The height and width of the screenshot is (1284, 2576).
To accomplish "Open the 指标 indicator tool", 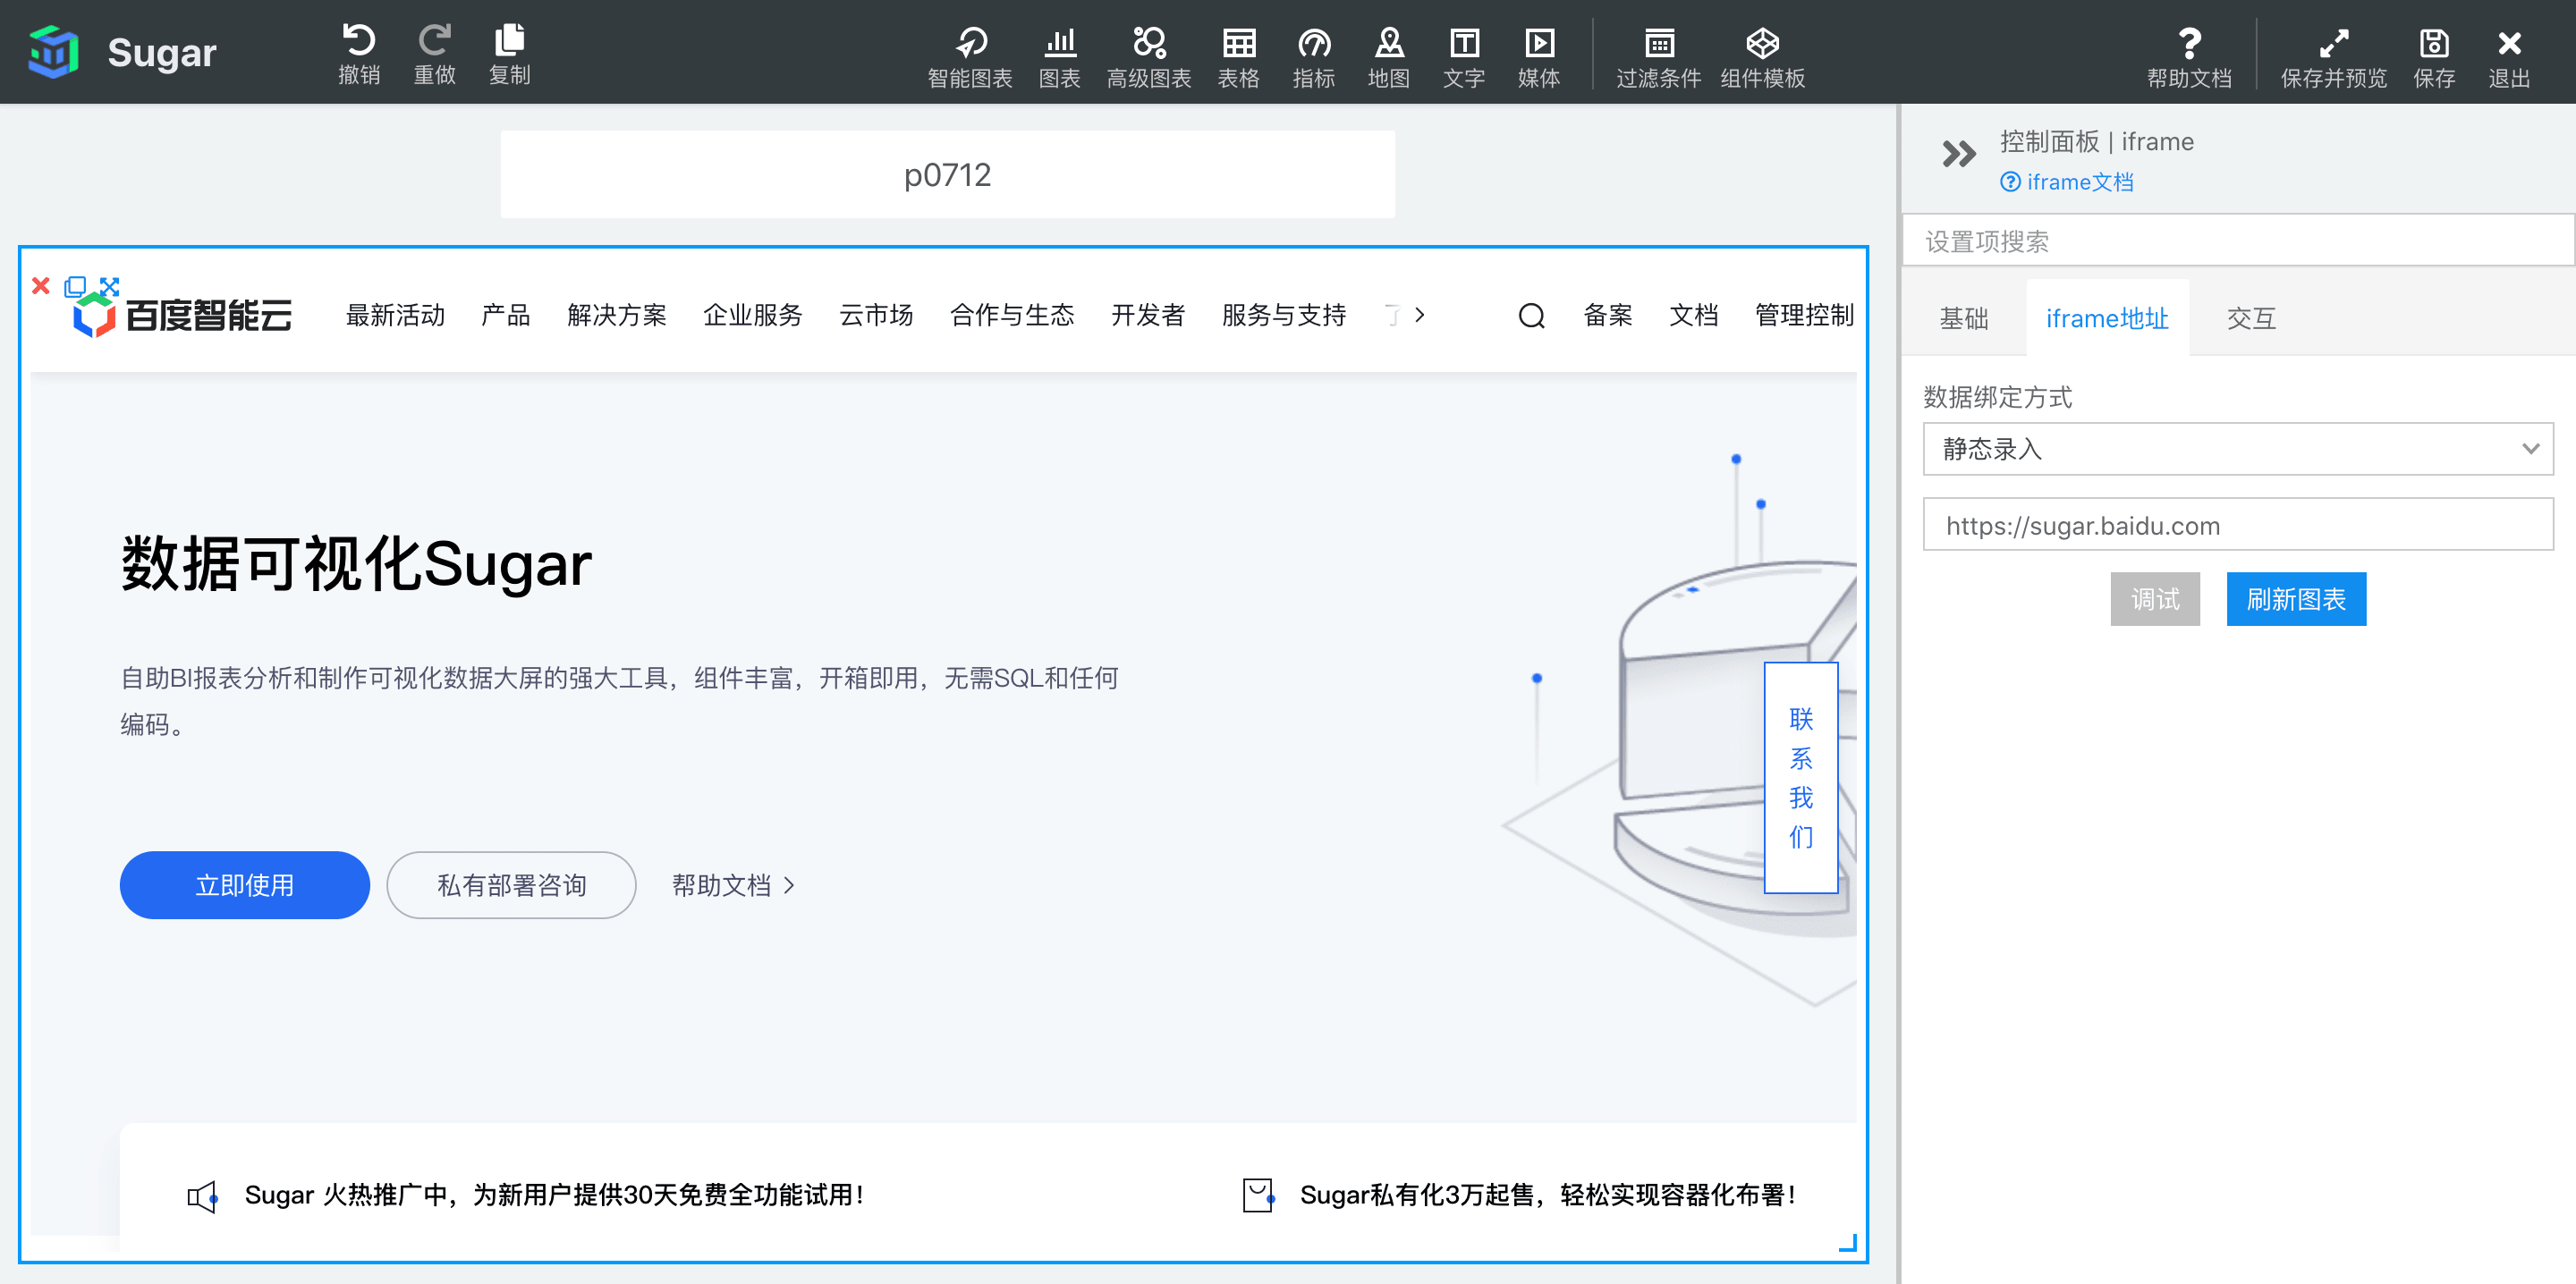I will [x=1313, y=56].
